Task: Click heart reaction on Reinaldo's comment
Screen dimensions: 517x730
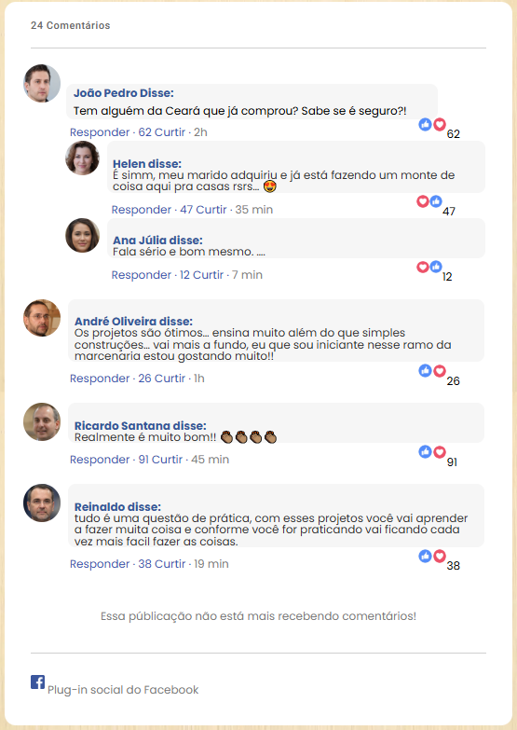Action: coord(440,556)
